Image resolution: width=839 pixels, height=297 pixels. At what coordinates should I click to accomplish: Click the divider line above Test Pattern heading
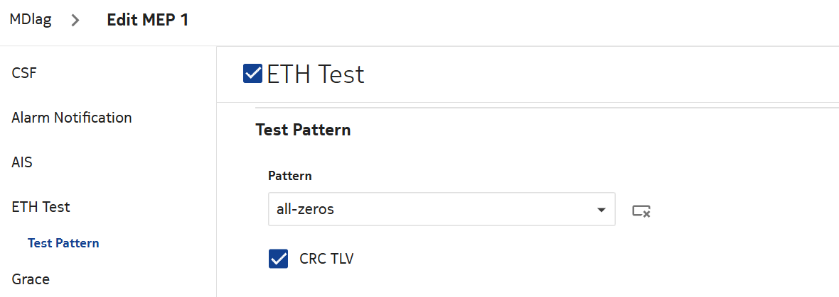click(540, 108)
